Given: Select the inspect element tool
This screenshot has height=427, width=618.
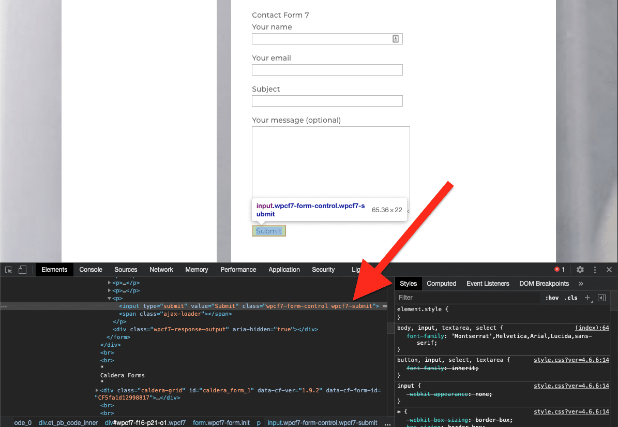Looking at the screenshot, I should coord(8,270).
